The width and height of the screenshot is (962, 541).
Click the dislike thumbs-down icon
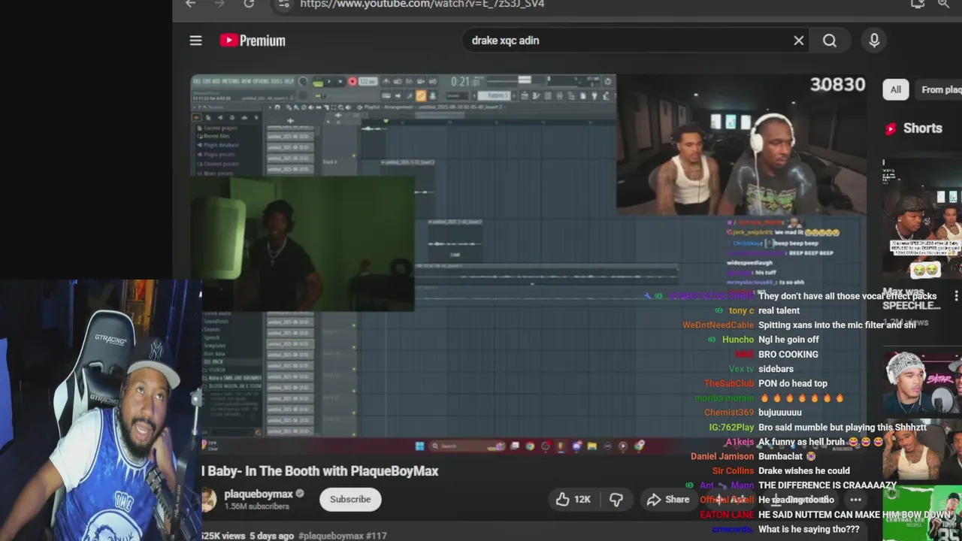click(616, 499)
